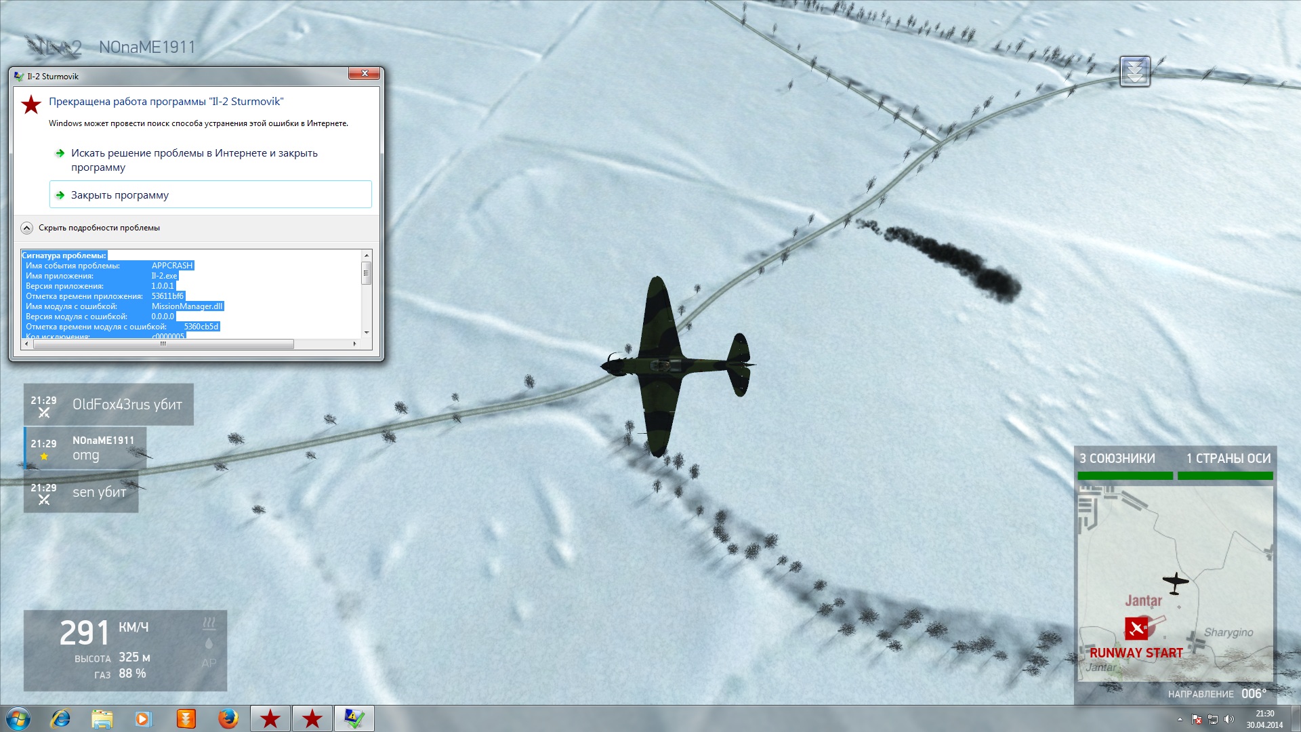Close the Il-2 Sturmovik crash dialog
The height and width of the screenshot is (732, 1301).
[x=365, y=73]
